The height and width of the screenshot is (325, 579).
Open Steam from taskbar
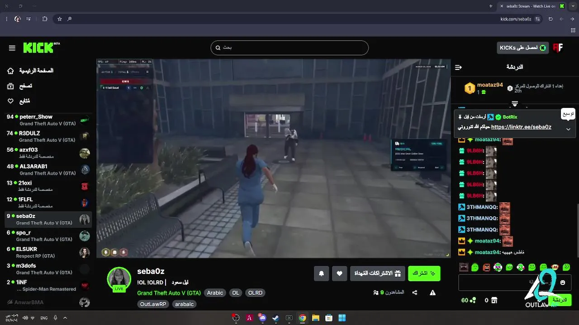pos(275,318)
